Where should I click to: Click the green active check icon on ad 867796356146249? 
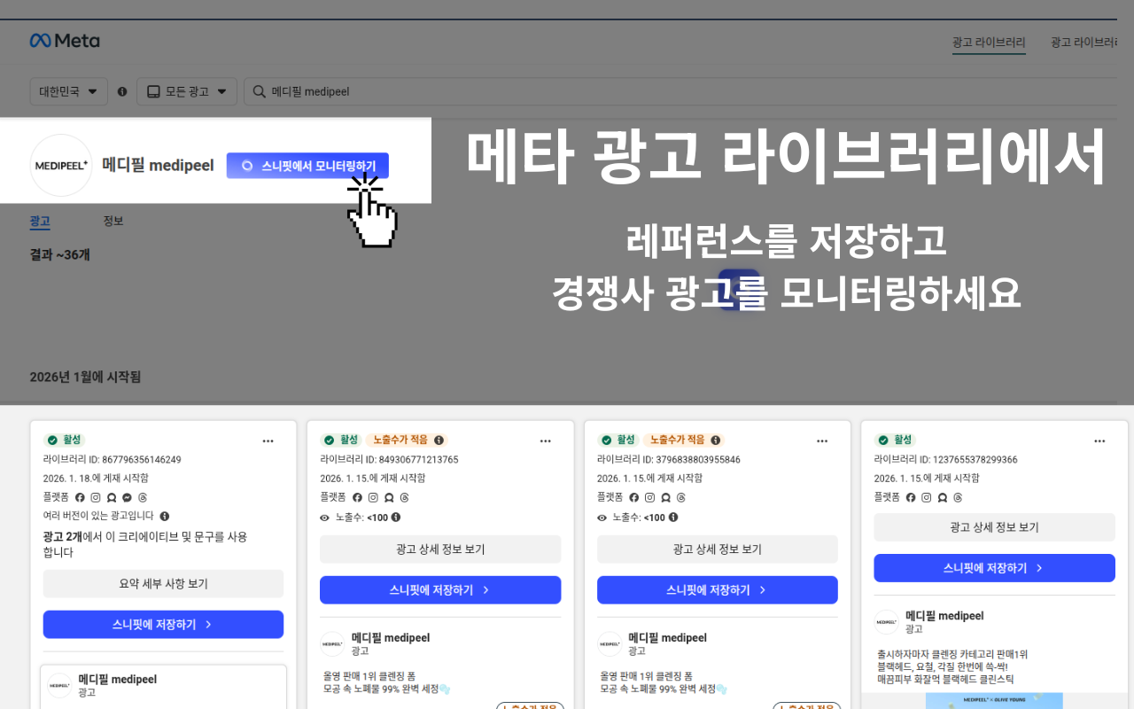52,440
